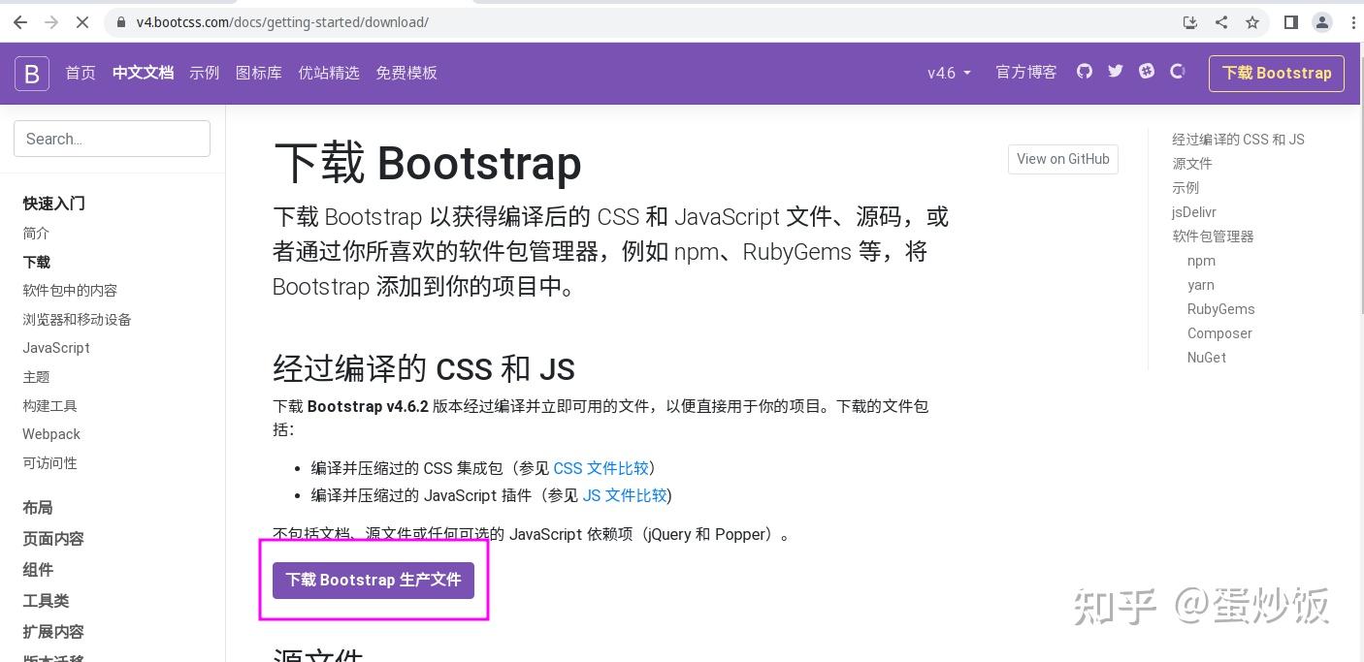
Task: Click the share page icon
Action: click(1221, 22)
